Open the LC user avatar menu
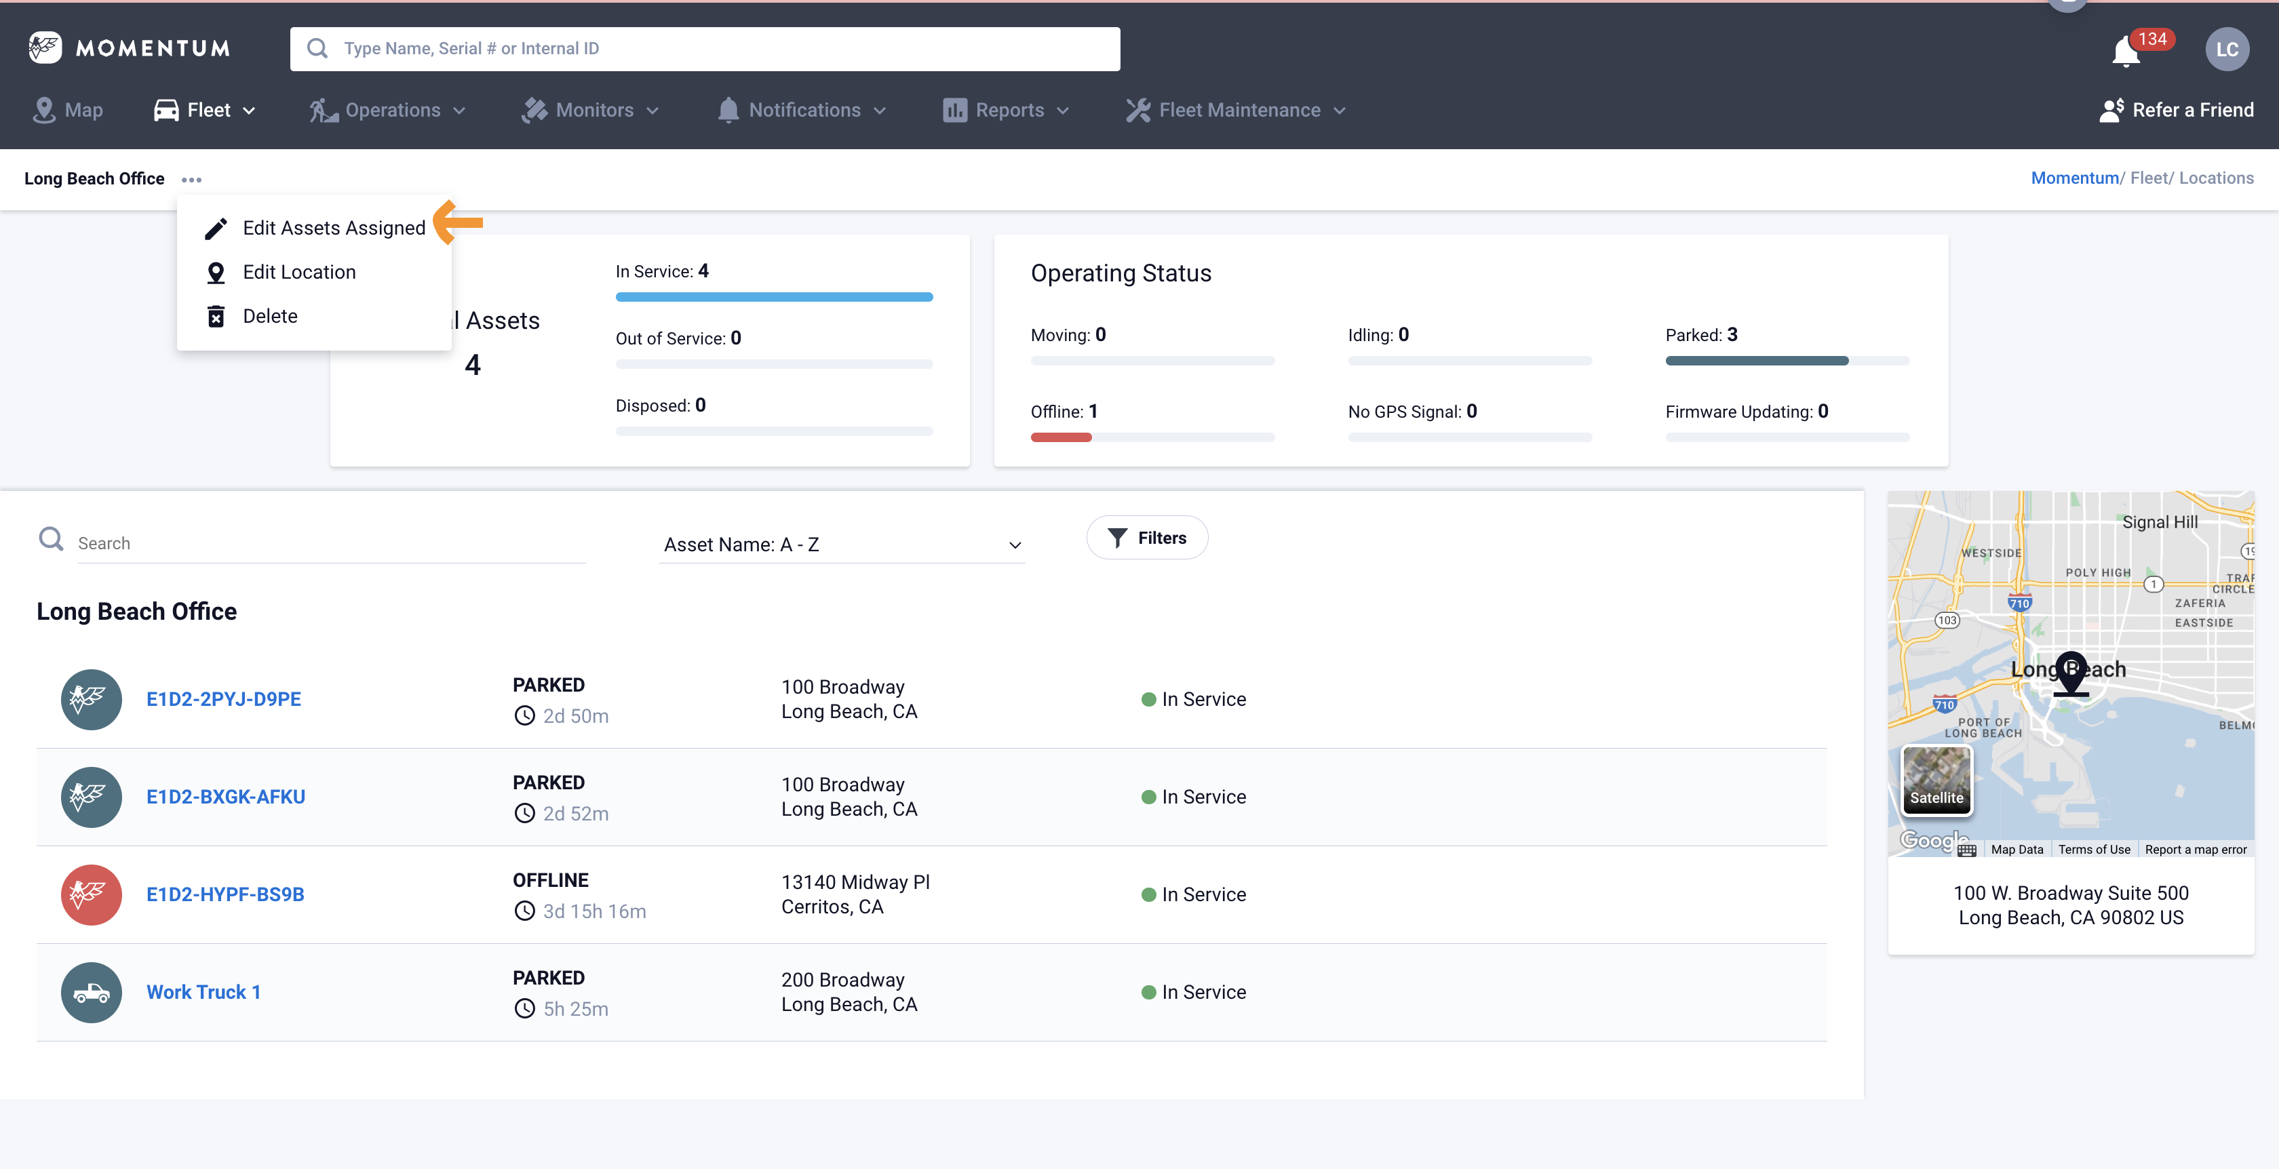 pos(2226,49)
